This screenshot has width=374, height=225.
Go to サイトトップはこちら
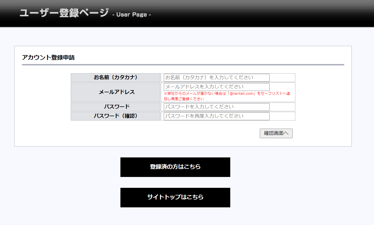point(175,197)
